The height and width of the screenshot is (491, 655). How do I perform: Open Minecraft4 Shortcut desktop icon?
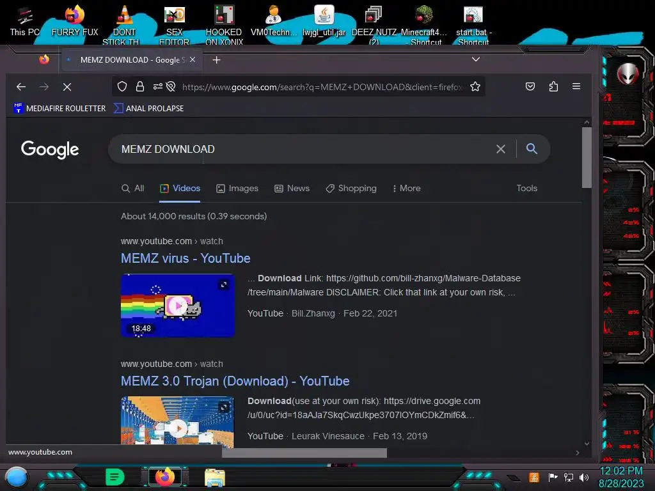pyautogui.click(x=423, y=25)
